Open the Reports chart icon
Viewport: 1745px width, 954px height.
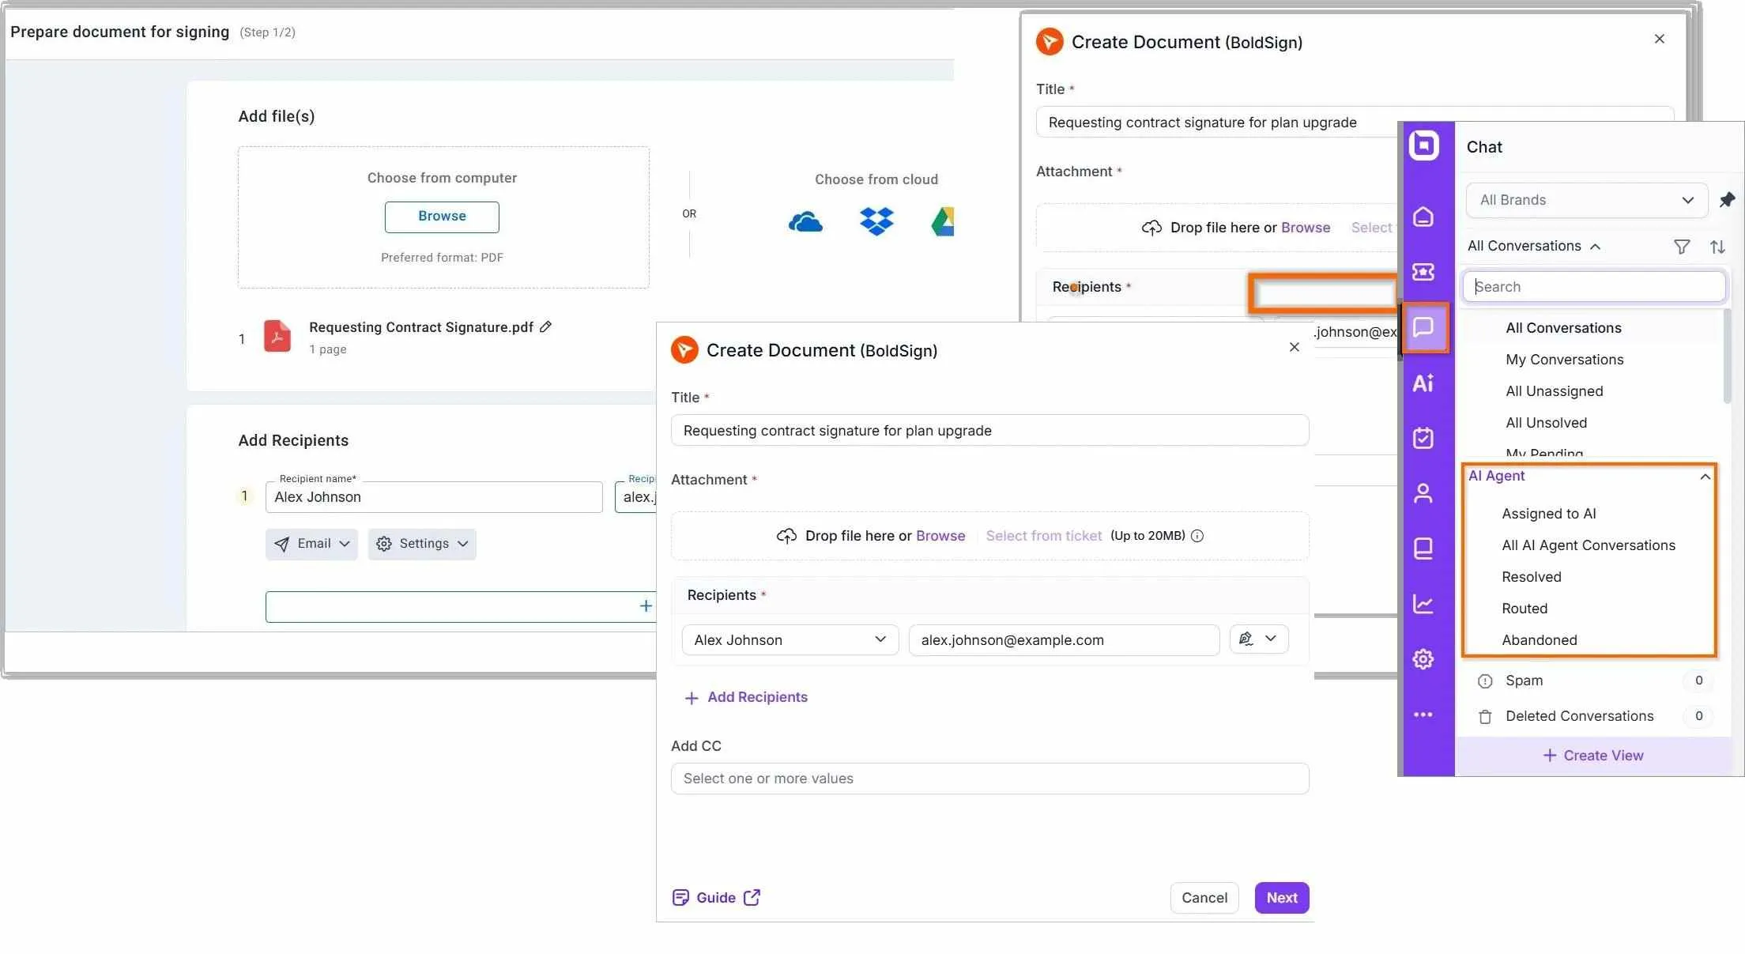point(1423,604)
